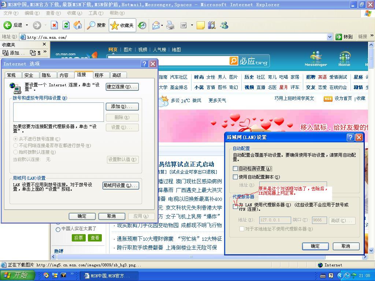Switch to the 高级 tab

tap(118, 75)
